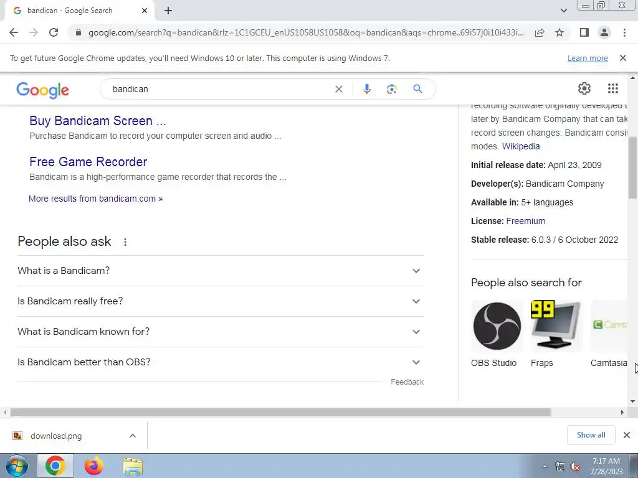Open Chrome three-dot menu
Image resolution: width=638 pixels, height=478 pixels.
tap(624, 32)
